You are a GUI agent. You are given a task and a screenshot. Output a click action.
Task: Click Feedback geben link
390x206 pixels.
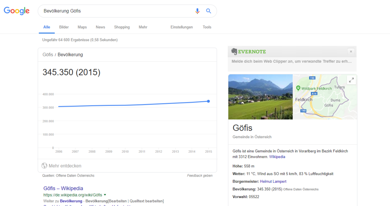(x=200, y=176)
